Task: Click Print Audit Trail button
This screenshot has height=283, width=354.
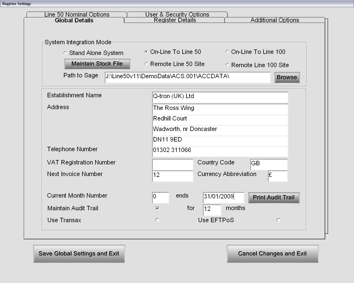Action: (x=274, y=198)
